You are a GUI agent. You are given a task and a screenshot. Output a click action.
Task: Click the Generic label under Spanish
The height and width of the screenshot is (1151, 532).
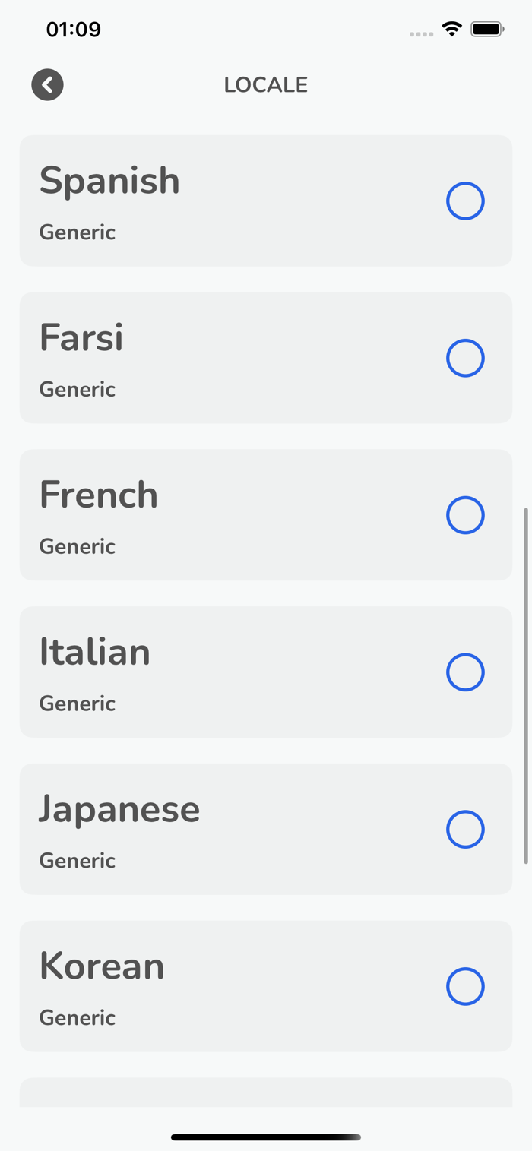click(x=78, y=232)
